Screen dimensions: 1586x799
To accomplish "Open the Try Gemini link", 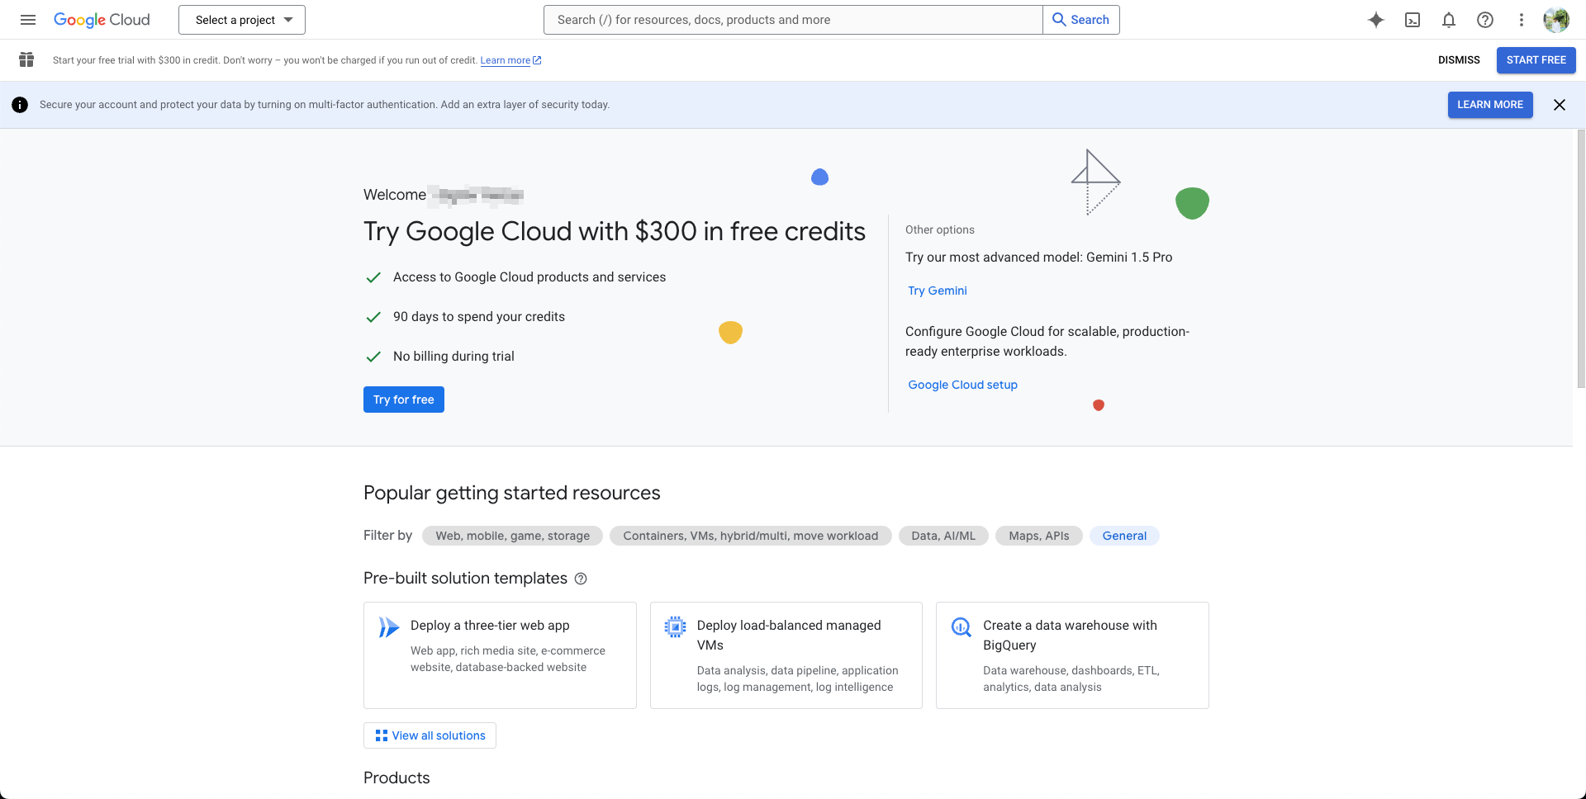I will click(x=938, y=291).
